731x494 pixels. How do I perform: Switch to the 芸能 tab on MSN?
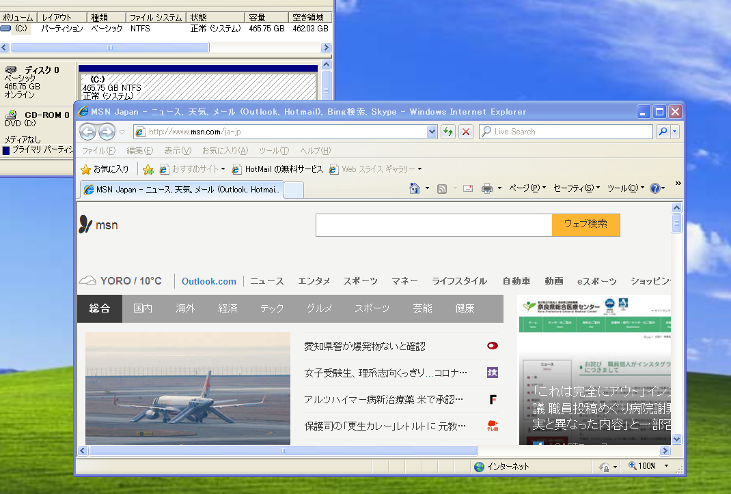(422, 308)
